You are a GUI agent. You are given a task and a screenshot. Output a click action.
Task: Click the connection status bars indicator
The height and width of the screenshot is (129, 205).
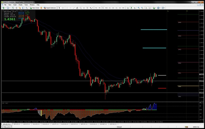(186, 127)
